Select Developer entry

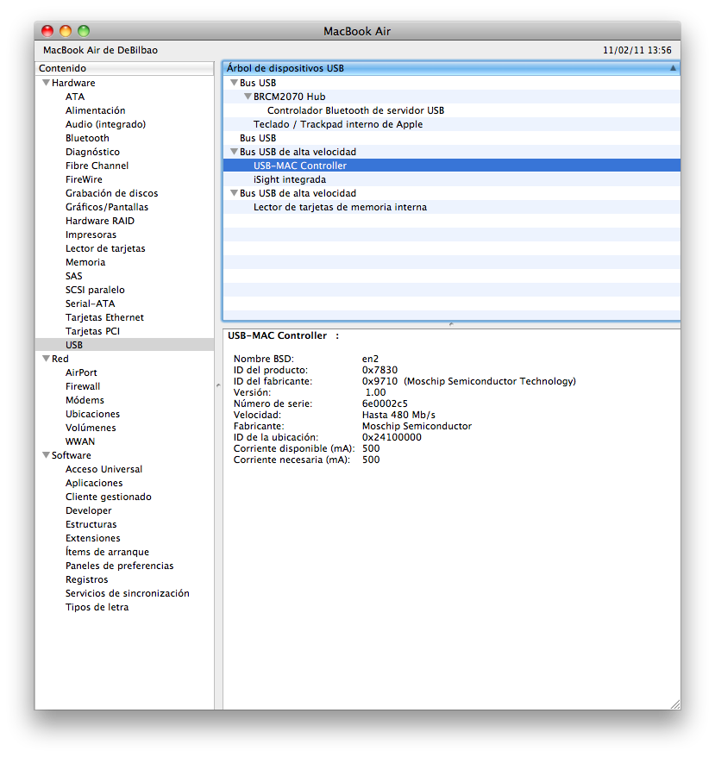[89, 510]
